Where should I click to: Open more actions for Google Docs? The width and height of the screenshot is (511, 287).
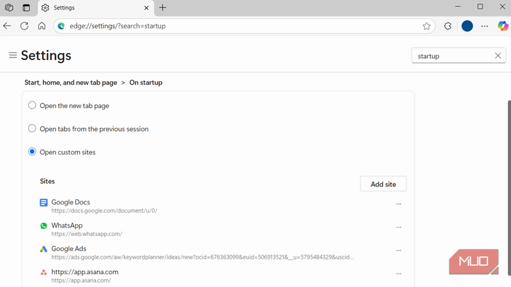399,204
